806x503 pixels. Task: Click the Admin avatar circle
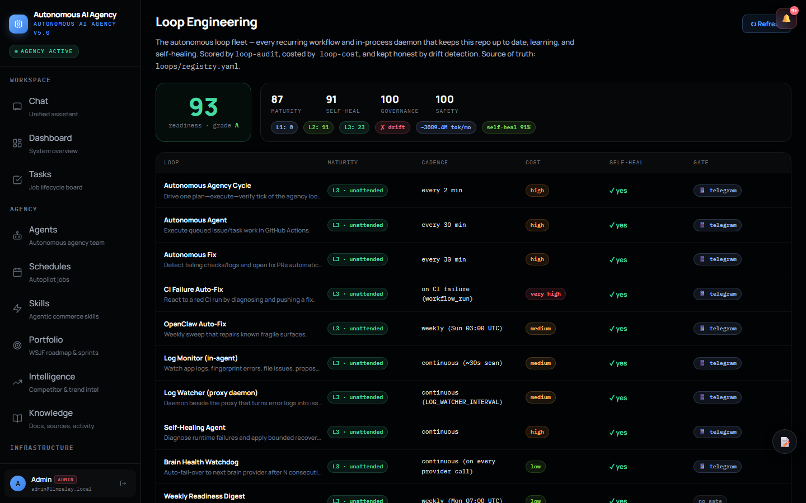coord(18,483)
